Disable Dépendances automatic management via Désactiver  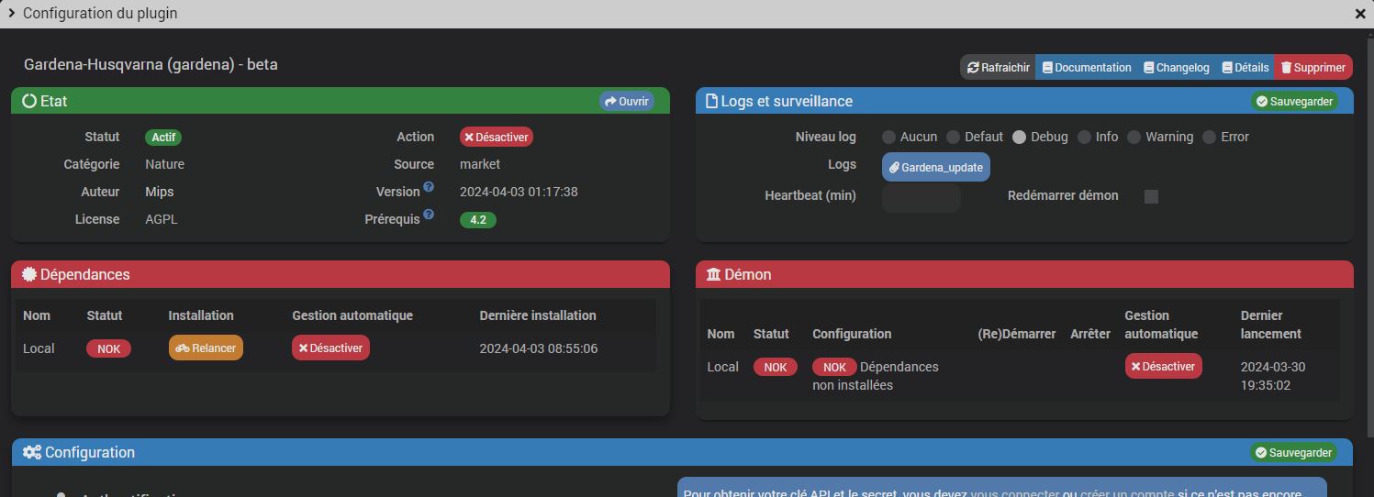(x=330, y=348)
